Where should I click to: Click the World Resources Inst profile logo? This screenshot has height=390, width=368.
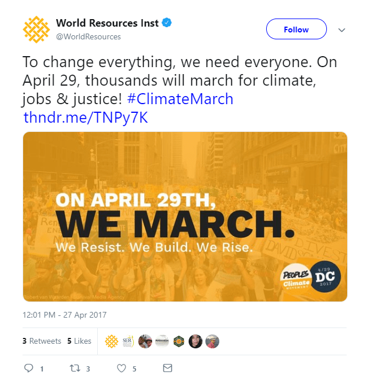(35, 29)
